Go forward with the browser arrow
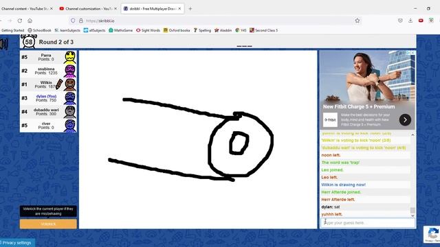 (x=10, y=21)
